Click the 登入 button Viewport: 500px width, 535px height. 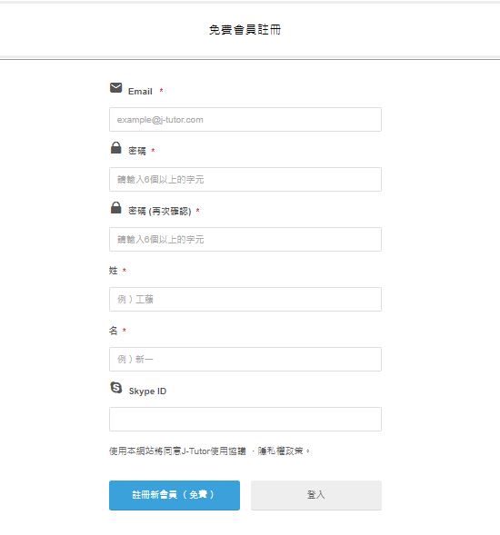click(x=316, y=495)
